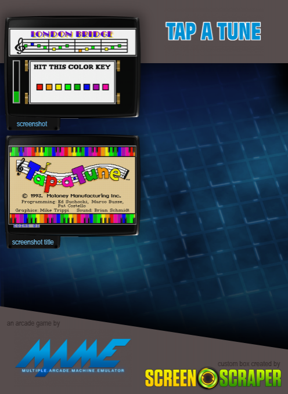This screenshot has height=394, width=288.
Task: Click the screenshot label tab
Action: (x=33, y=124)
